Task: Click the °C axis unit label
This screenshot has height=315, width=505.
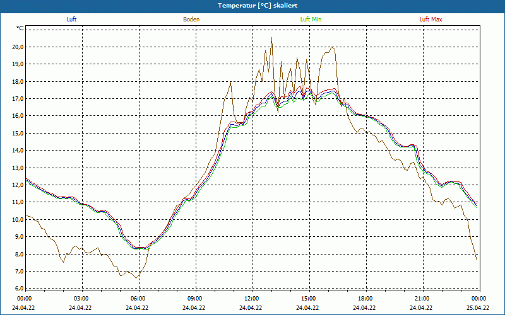Action: coord(20,28)
